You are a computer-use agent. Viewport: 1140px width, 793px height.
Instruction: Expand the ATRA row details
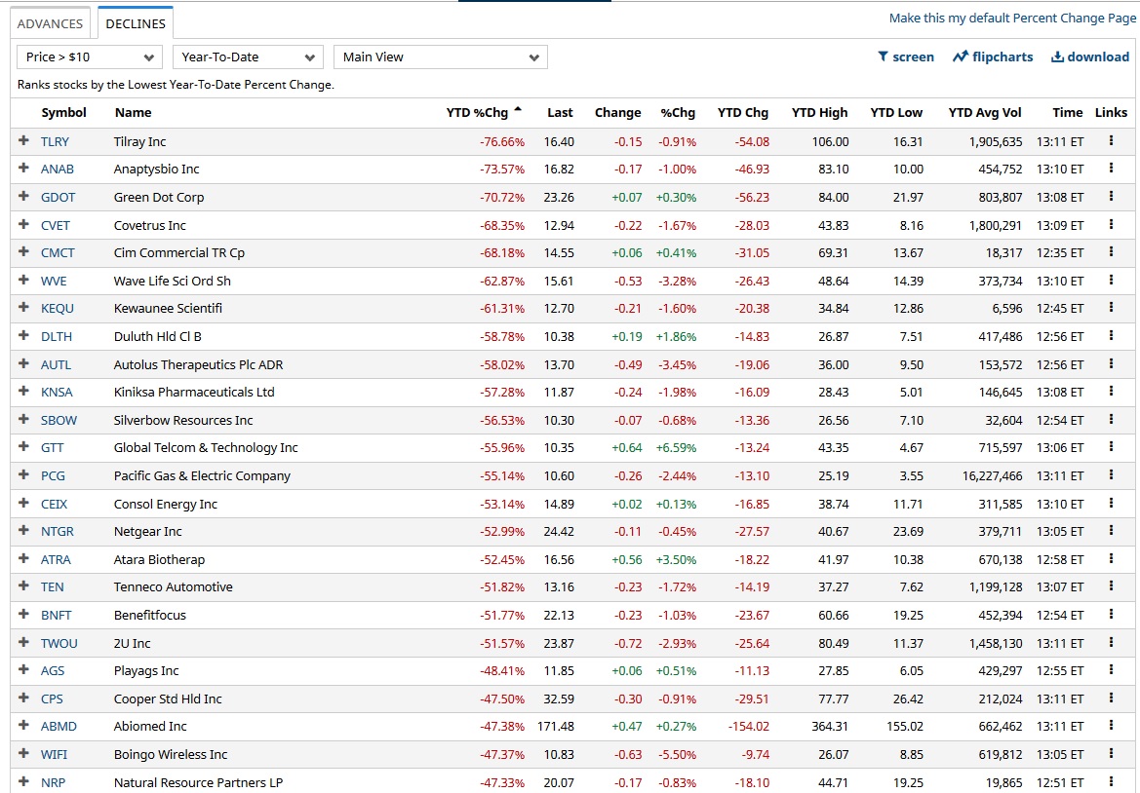tap(23, 558)
